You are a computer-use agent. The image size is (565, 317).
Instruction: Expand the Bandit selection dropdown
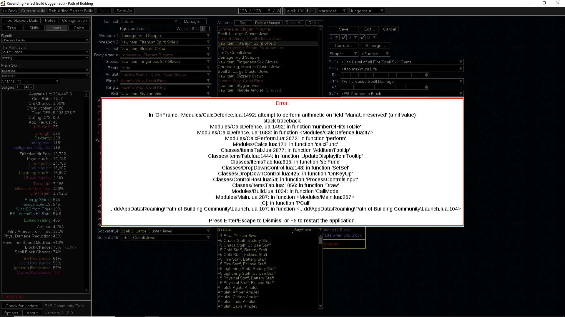click(45, 40)
